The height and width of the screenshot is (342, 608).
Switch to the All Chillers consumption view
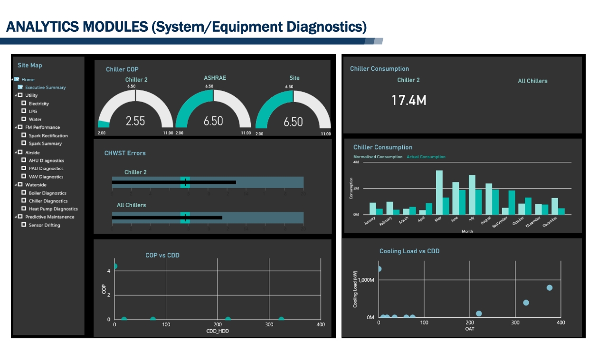point(532,80)
